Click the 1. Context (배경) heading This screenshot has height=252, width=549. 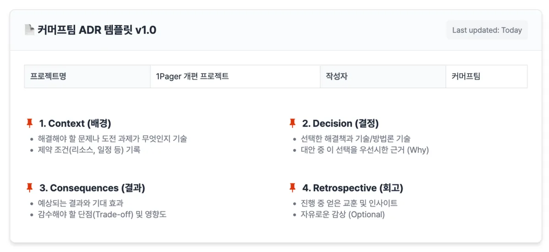(x=75, y=123)
